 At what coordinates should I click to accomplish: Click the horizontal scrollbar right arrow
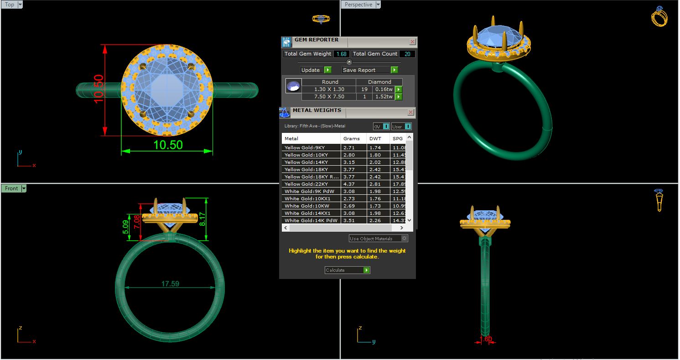pos(402,228)
